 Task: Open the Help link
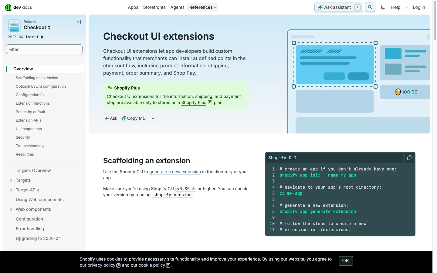coord(396,7)
